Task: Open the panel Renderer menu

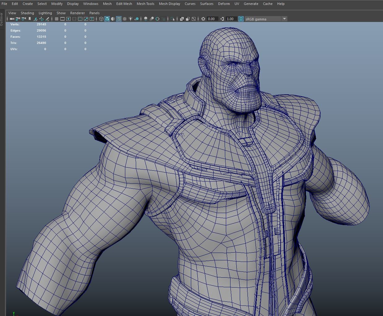Action: tap(77, 13)
